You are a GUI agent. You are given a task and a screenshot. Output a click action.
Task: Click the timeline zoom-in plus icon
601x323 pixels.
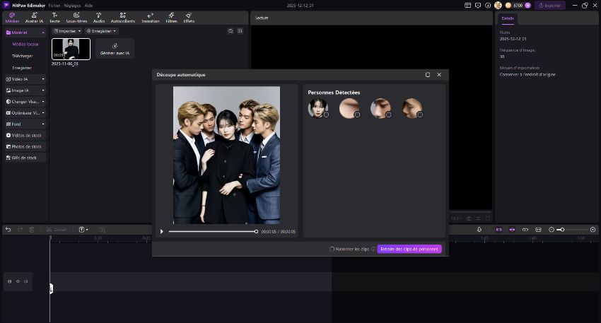coord(593,230)
